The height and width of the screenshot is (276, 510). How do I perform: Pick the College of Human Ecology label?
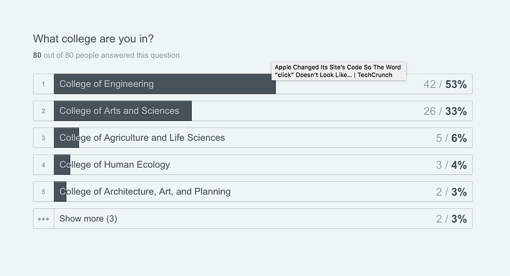click(x=115, y=164)
